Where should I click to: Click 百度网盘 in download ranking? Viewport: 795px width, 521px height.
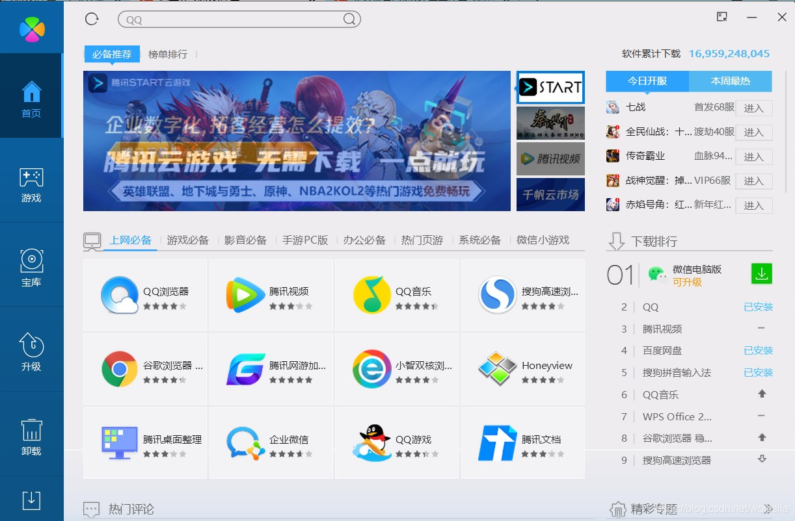pos(662,350)
